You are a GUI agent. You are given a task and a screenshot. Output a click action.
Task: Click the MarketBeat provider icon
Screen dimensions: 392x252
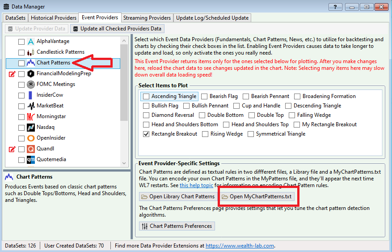(x=31, y=106)
